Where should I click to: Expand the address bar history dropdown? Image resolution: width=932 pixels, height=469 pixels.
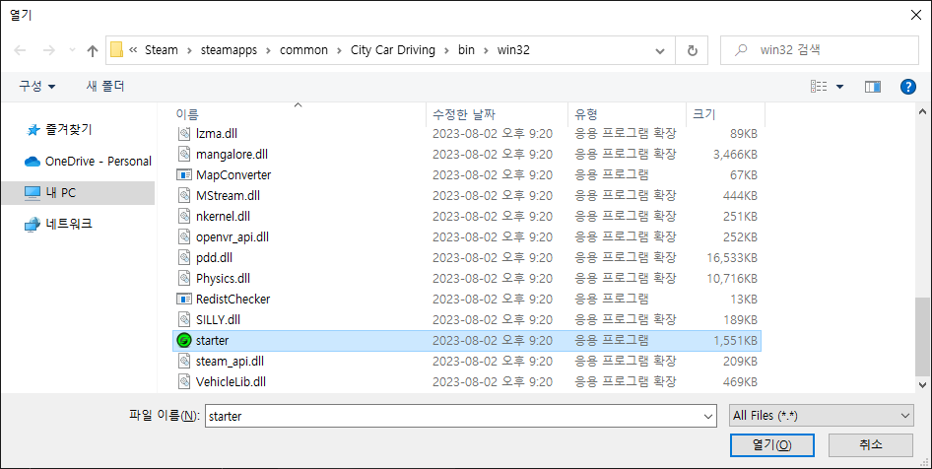pyautogui.click(x=660, y=50)
